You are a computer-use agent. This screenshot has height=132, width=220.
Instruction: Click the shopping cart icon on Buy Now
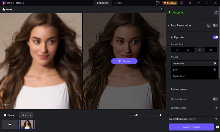tap(165, 3)
